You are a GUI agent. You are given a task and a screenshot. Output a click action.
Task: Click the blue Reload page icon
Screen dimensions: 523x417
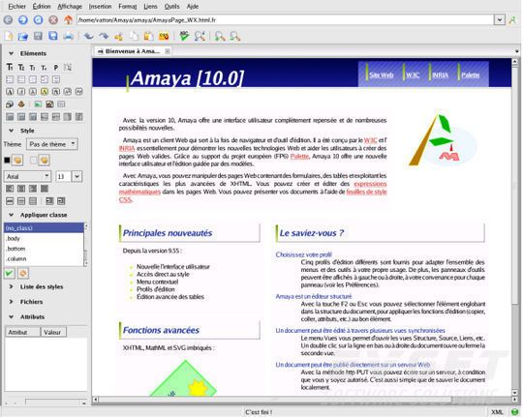[x=38, y=19]
